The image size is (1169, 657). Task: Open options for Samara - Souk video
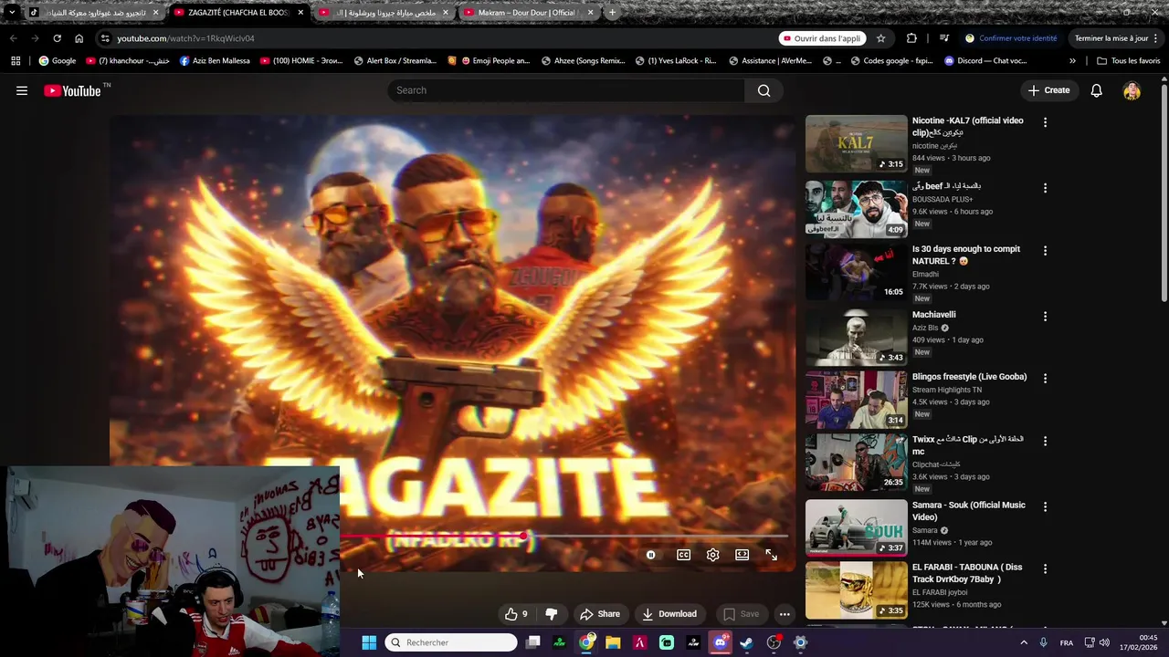click(1045, 506)
